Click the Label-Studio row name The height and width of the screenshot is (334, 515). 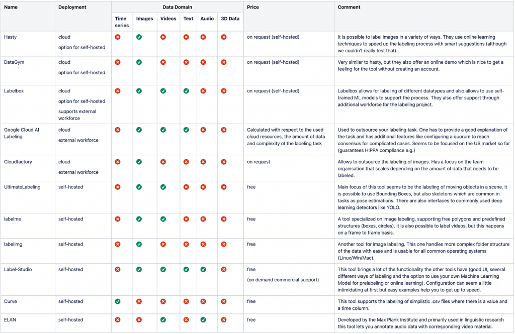18,269
